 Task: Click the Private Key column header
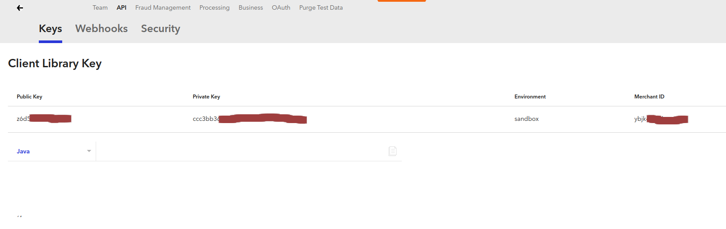(206, 97)
